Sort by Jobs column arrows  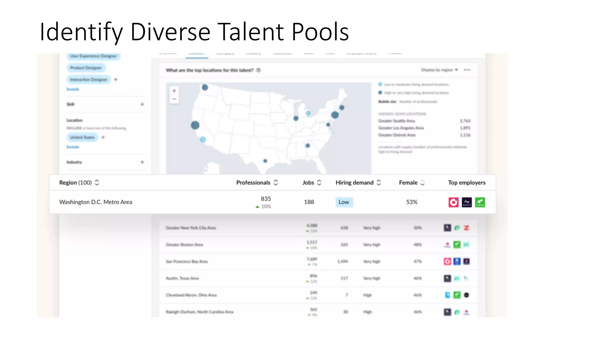coord(319,182)
